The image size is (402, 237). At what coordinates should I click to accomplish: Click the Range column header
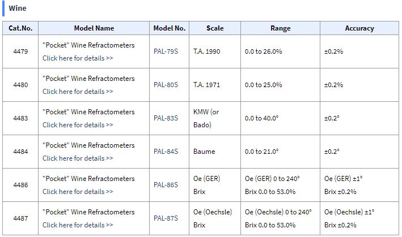[281, 28]
